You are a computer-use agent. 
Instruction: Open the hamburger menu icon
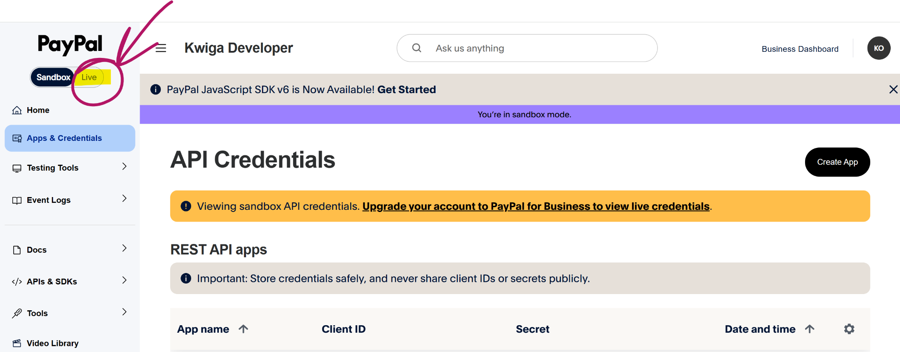161,48
